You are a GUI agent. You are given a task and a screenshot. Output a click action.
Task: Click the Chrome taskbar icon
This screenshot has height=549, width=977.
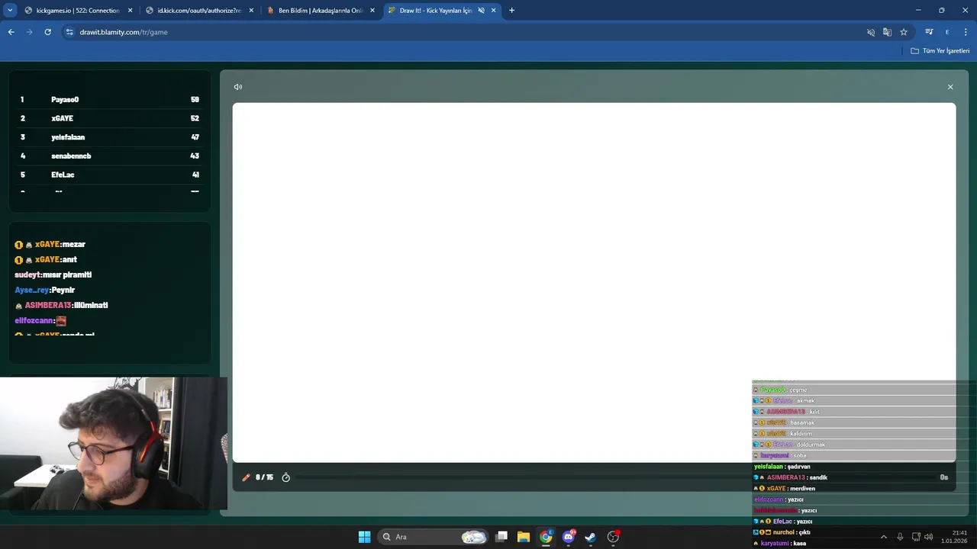tap(546, 537)
